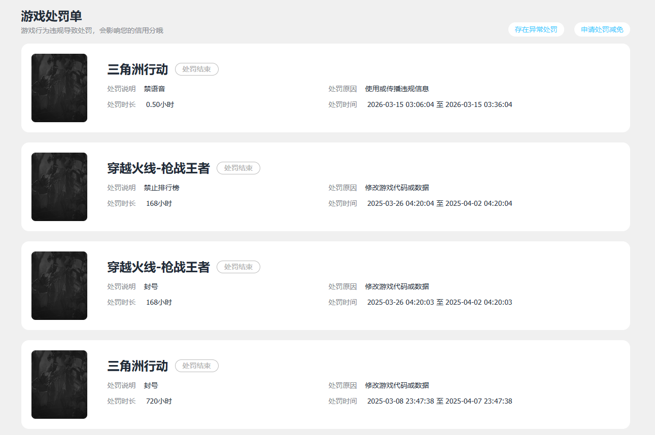The image size is (655, 435).
Task: Click "处罚结束" badge on the 禁语音 card
Action: (x=197, y=69)
